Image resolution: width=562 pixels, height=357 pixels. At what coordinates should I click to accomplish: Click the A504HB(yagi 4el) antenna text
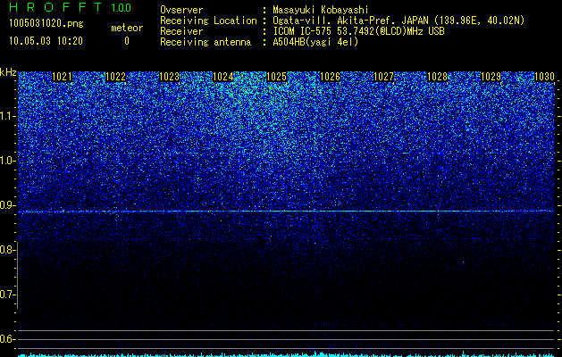tap(315, 42)
